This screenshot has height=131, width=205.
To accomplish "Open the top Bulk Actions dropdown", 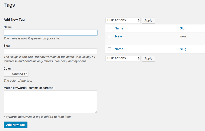I will click(x=123, y=20).
